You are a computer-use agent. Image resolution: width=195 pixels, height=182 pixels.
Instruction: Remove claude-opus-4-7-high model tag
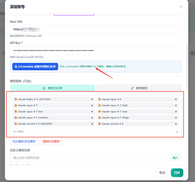[x=176, y=105]
